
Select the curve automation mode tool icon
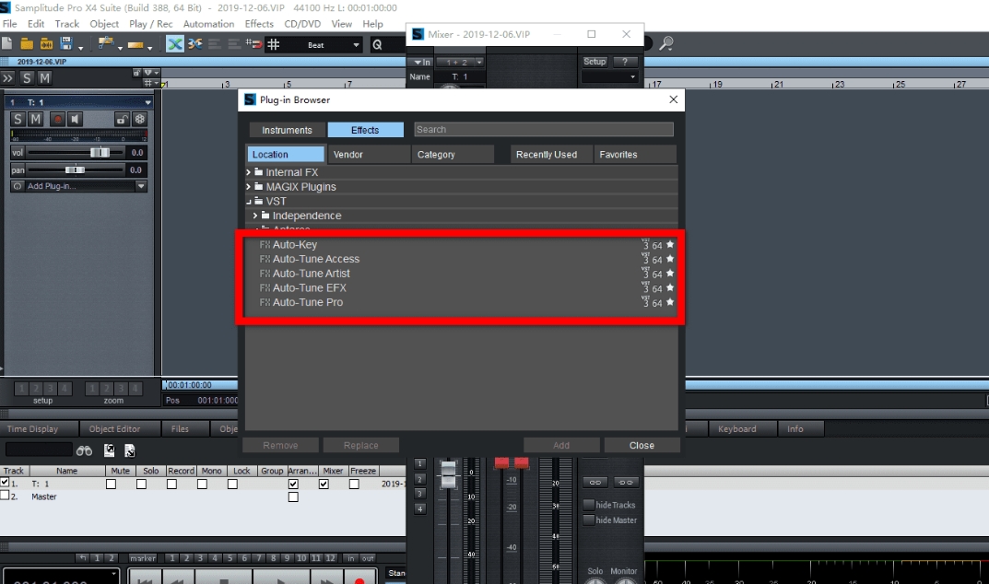pos(105,43)
